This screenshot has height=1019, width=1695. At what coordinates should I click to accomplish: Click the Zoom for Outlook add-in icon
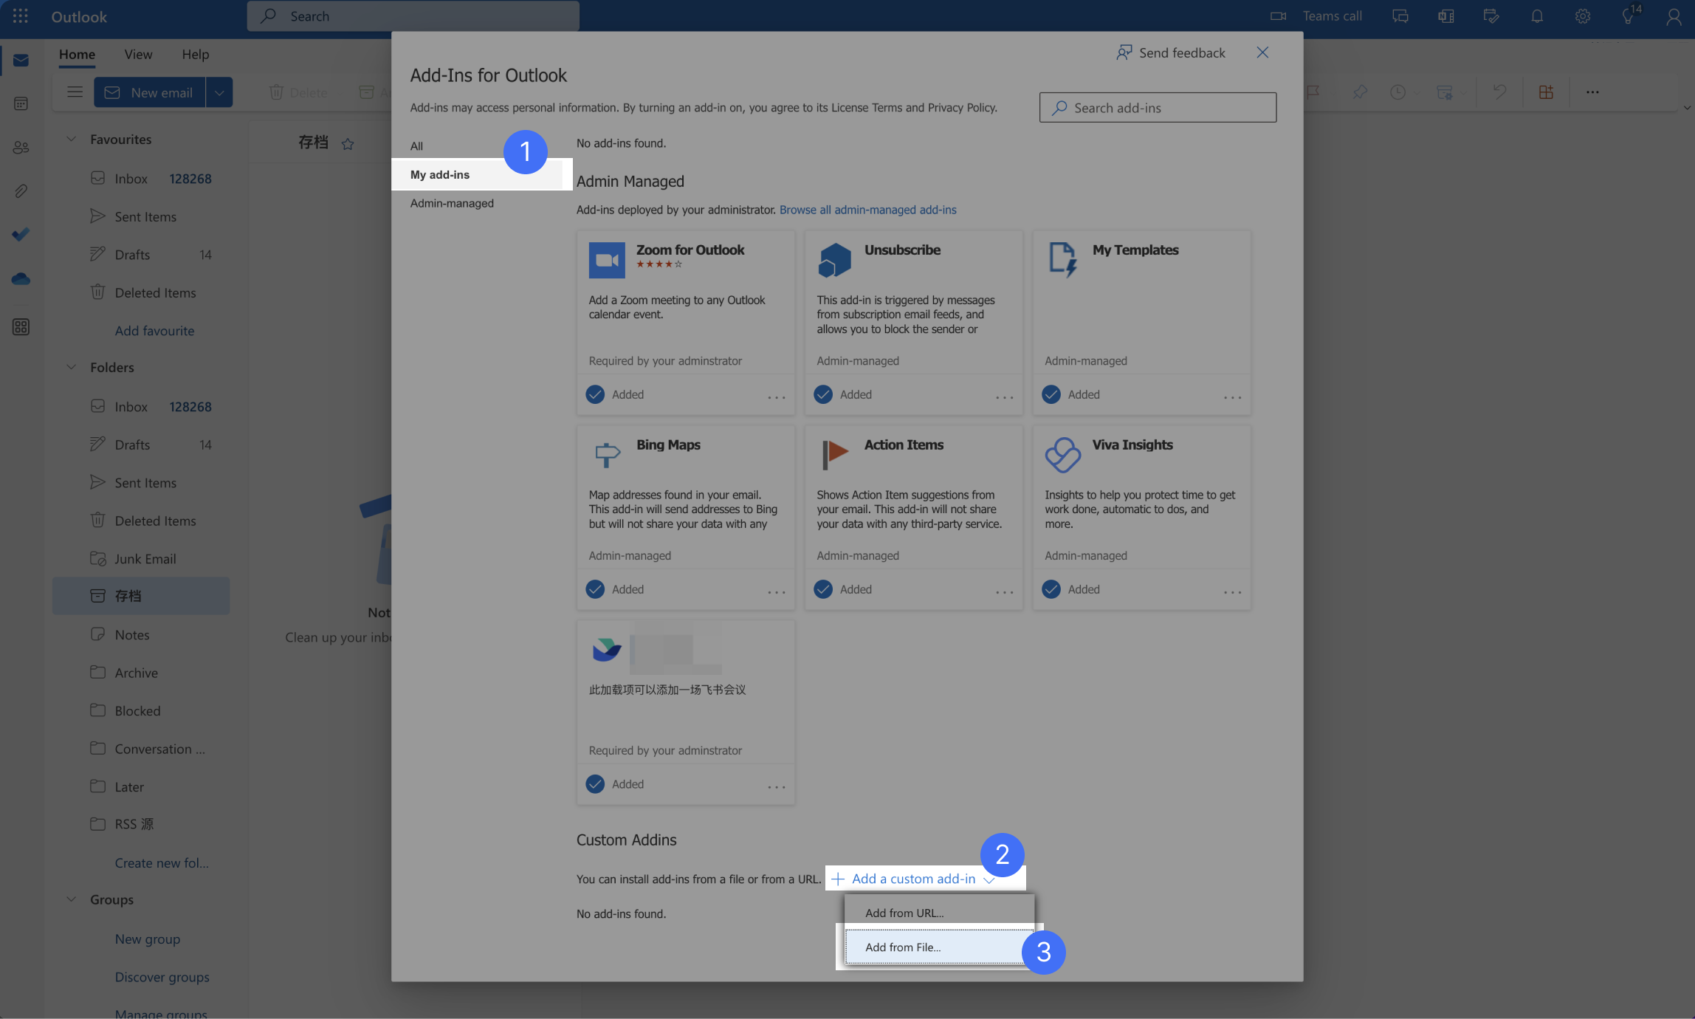[607, 261]
